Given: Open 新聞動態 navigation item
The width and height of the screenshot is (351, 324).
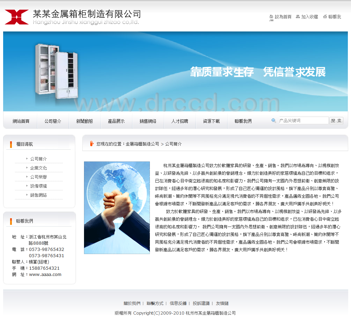Looking at the screenshot, I should coord(85,121).
